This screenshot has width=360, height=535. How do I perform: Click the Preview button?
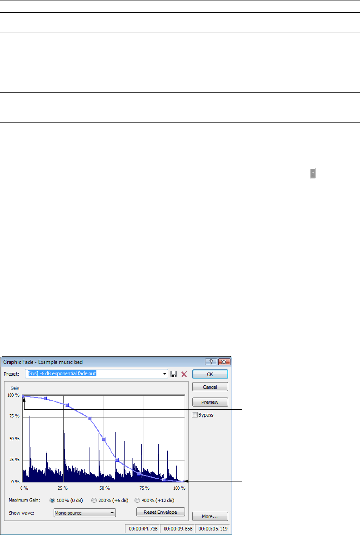(x=210, y=402)
